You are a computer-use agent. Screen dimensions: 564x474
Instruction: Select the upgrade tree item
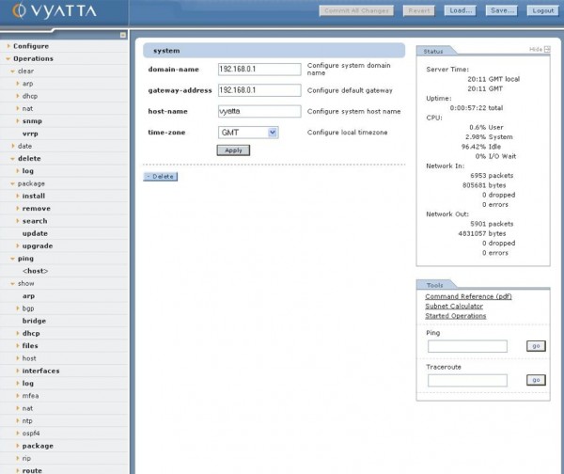click(38, 246)
